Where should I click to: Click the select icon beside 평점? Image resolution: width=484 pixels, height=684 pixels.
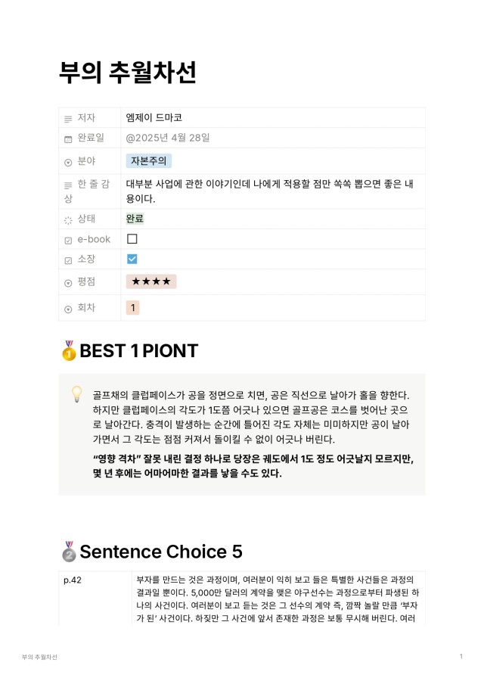point(68,283)
